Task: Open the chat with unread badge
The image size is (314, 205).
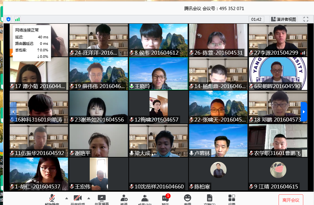Action: click(x=165, y=199)
